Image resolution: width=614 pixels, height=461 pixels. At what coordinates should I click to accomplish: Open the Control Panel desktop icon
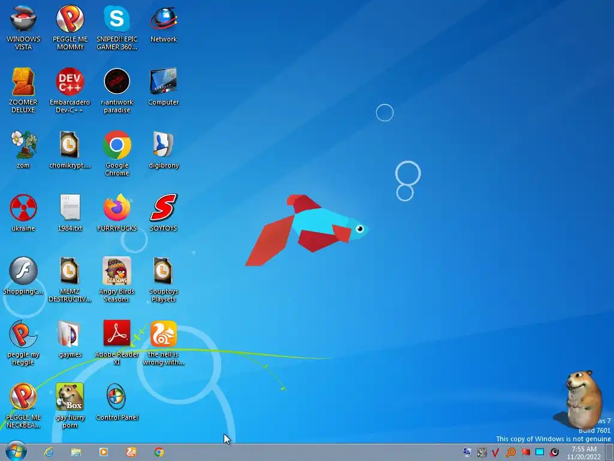(x=117, y=403)
